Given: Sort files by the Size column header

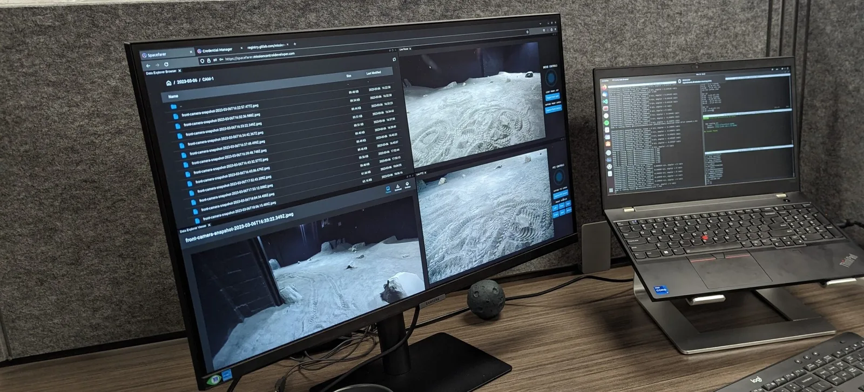Looking at the screenshot, I should click(349, 76).
